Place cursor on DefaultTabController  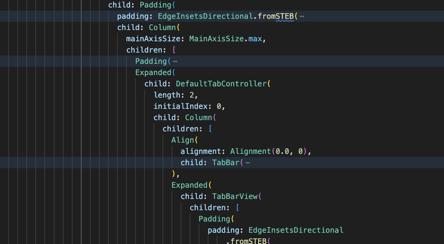click(221, 84)
